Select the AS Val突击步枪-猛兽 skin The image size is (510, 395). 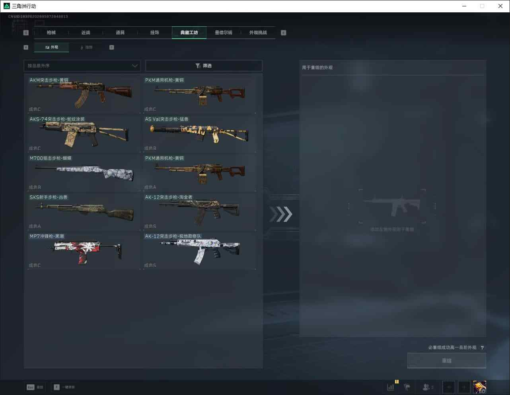click(199, 133)
